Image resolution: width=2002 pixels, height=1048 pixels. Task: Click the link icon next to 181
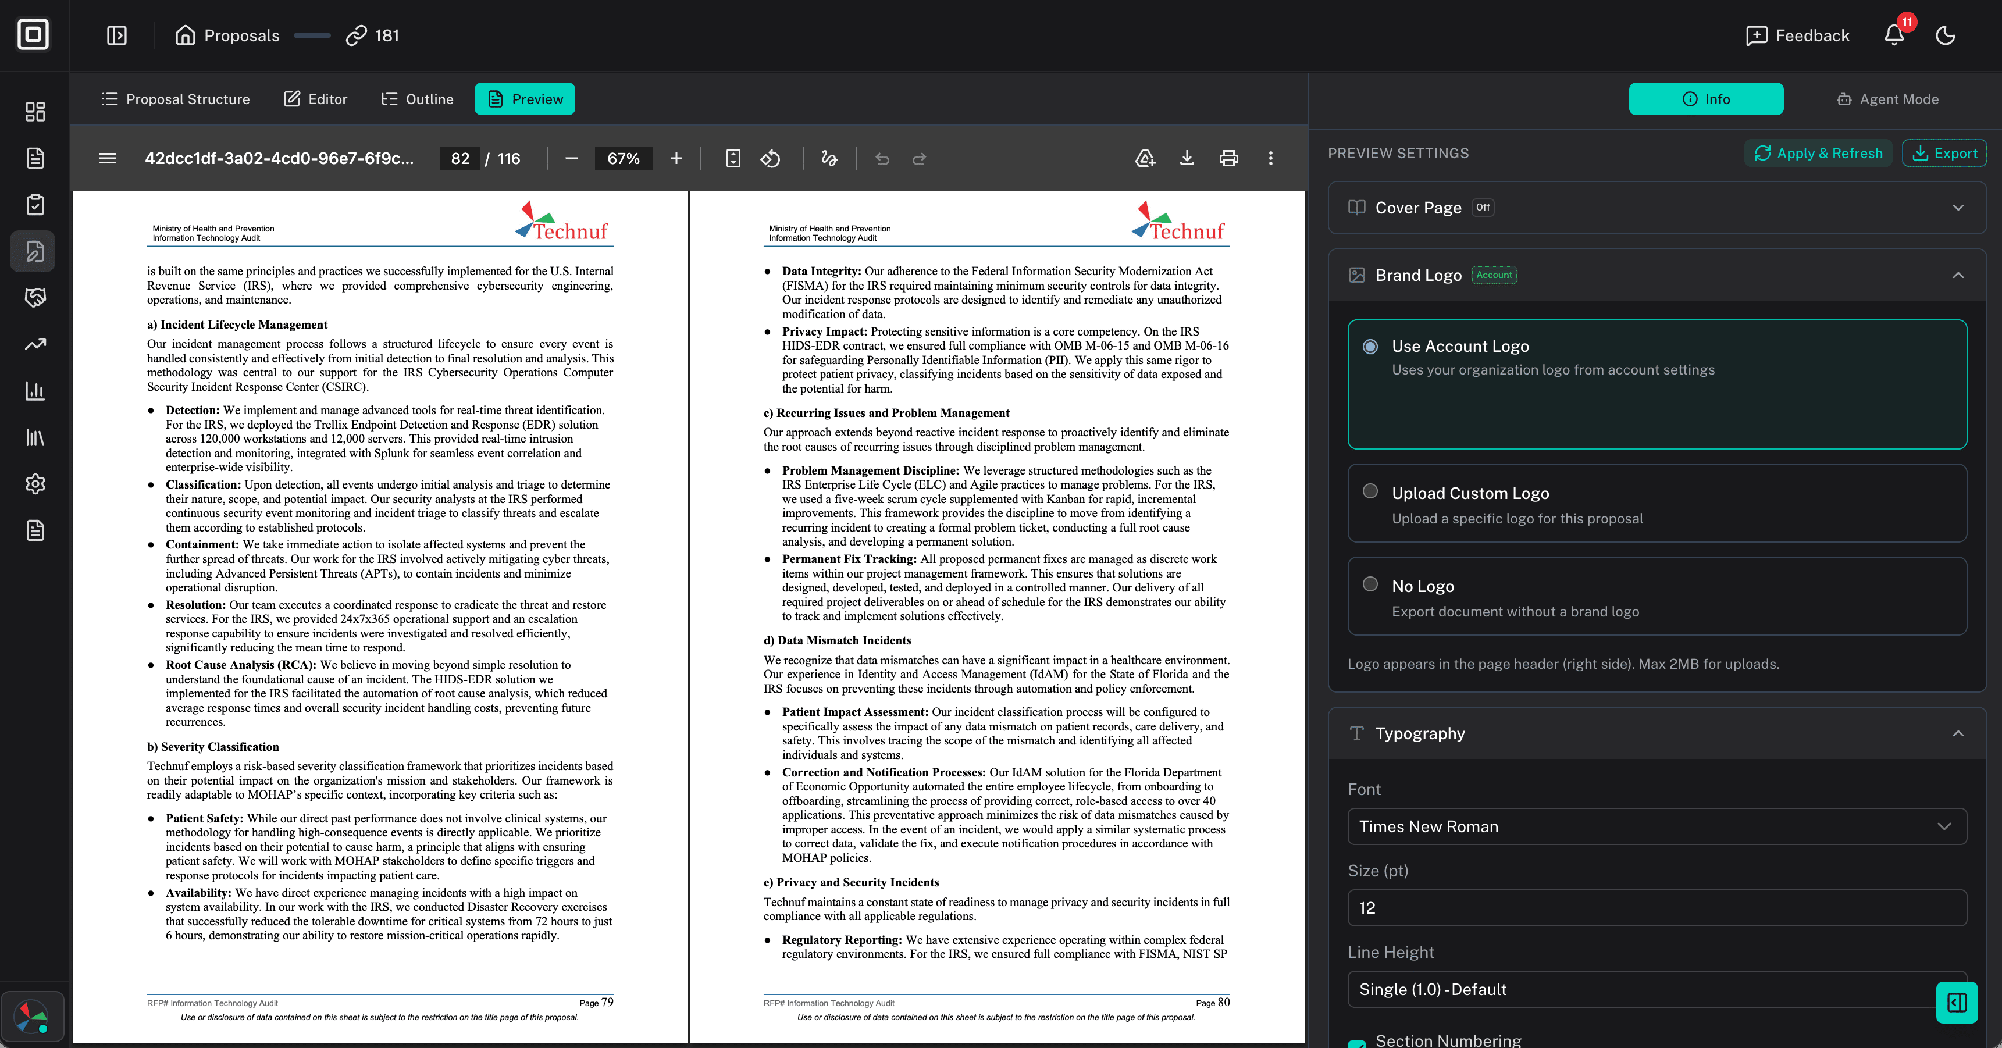pos(356,35)
